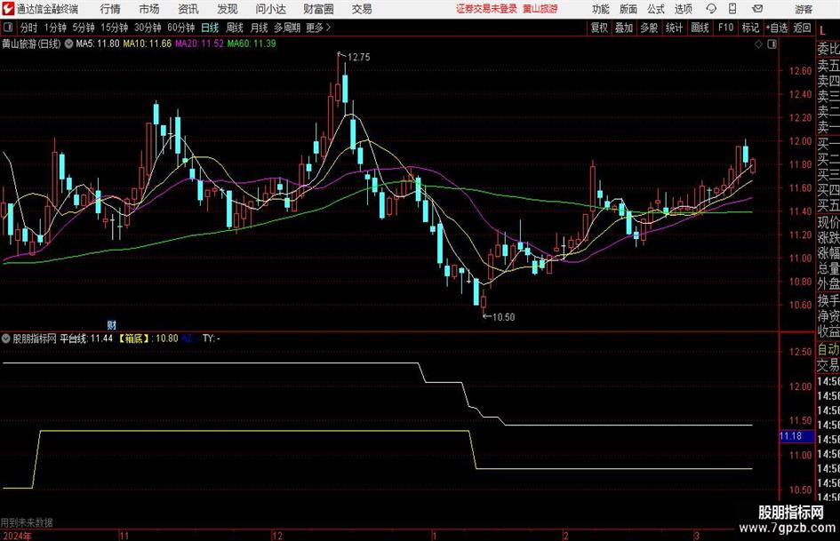Open the mobile phone icon
Viewport: 840px width, 541px height.
click(x=732, y=9)
